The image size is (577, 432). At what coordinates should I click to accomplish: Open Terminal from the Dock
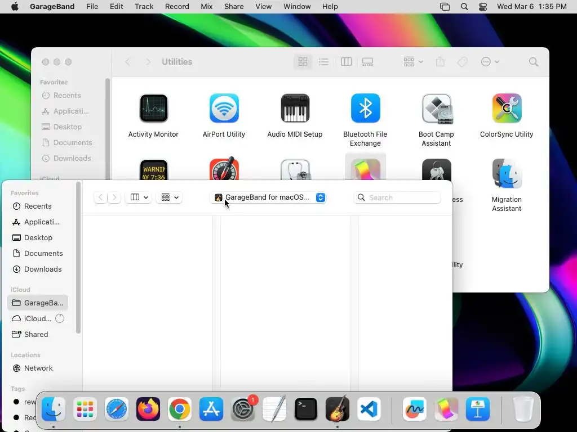coord(306,409)
